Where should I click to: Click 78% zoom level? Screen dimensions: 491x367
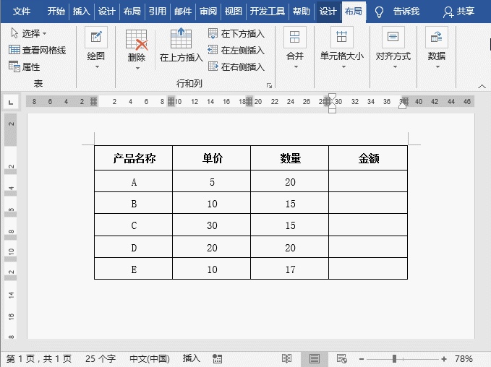coord(464,358)
